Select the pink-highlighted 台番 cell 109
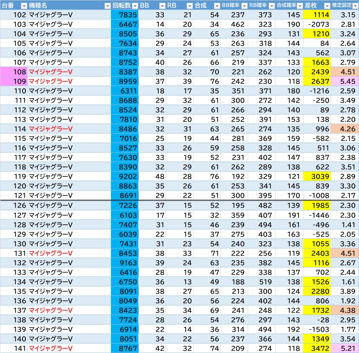Image resolution: width=359 pixels, height=353 pixels. (14, 81)
